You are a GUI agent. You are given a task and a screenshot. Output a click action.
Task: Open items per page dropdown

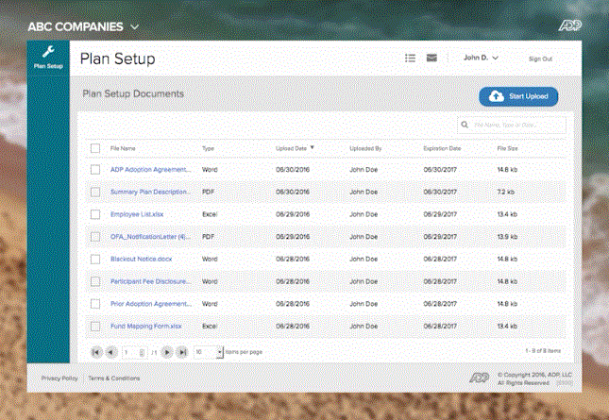[x=220, y=351]
